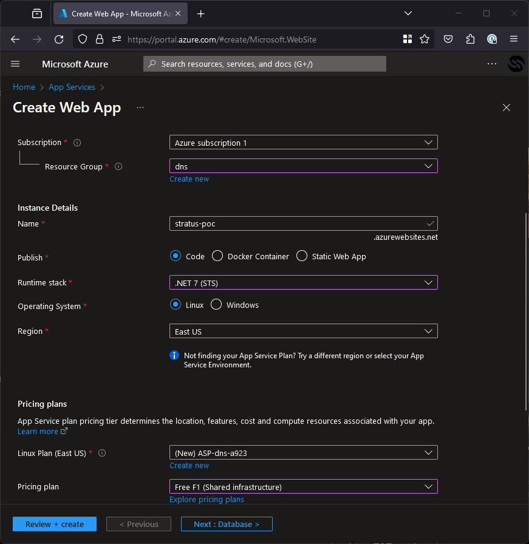
Task: Open site permissions icon in address bar
Action: point(117,39)
